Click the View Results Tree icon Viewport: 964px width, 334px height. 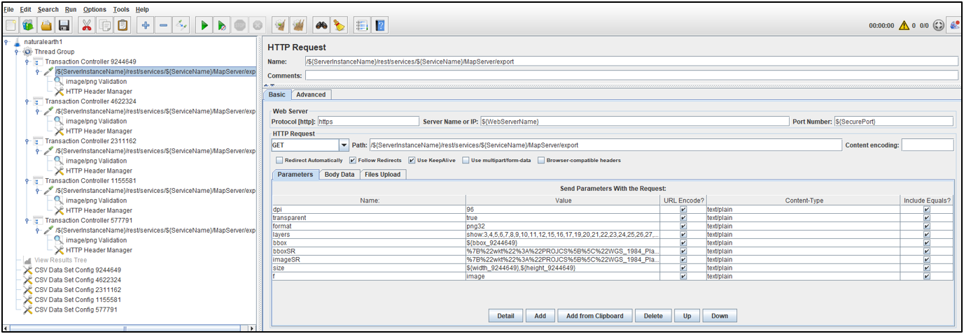[28, 260]
